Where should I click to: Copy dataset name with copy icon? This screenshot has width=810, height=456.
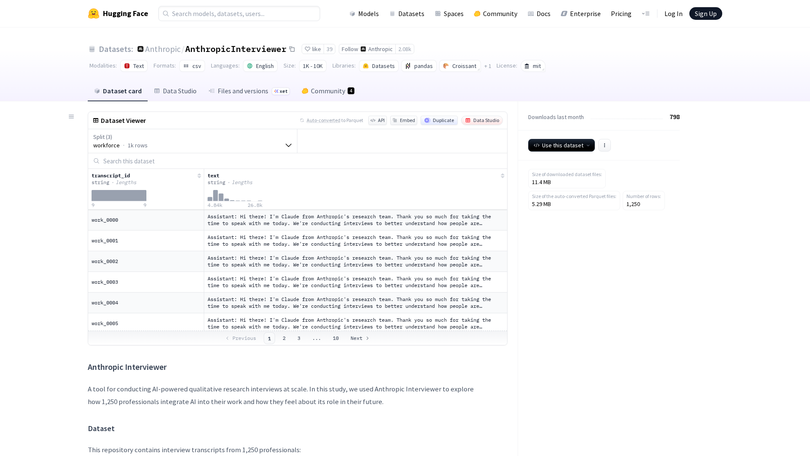[x=292, y=49]
